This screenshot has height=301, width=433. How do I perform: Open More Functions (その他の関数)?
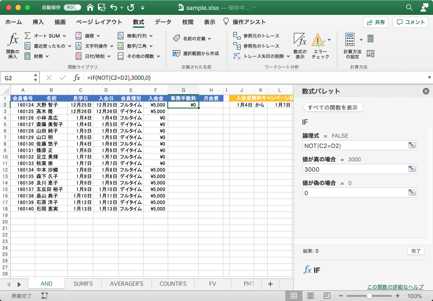tap(139, 56)
